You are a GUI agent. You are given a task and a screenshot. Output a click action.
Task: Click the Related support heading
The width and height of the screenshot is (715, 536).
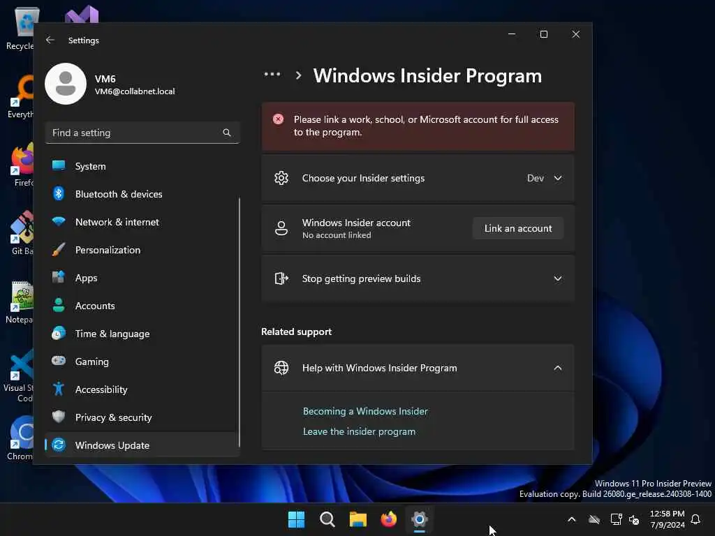296,332
